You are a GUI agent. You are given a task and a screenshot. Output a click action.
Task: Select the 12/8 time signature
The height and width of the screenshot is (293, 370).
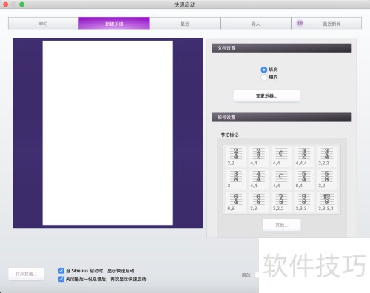(x=326, y=202)
